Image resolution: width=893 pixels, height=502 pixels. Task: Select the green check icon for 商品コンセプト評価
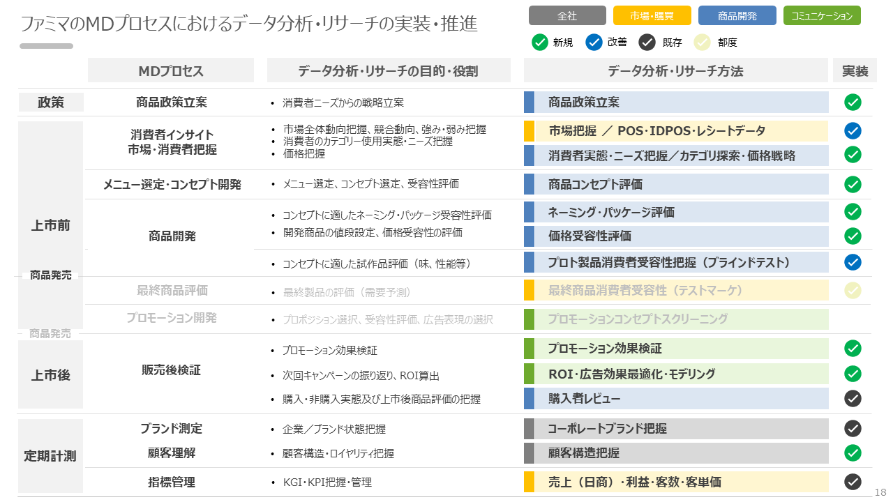tap(853, 184)
